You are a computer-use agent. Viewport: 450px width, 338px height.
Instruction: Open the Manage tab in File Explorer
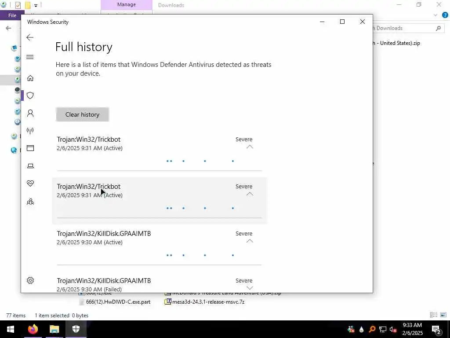126,4
